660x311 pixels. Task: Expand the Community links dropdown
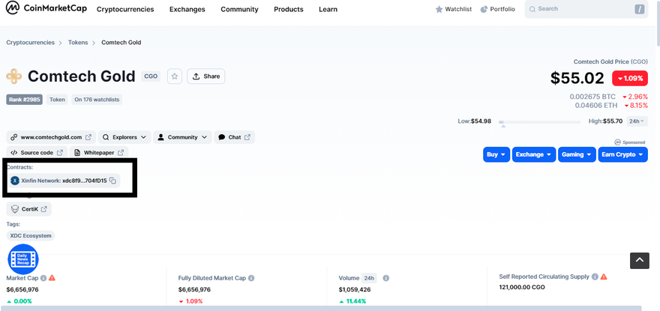pos(182,137)
